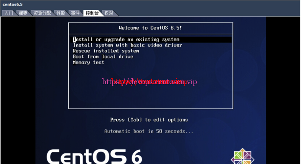This screenshot has width=301, height=164.
Task: Click the active 控制台 tab
Action: point(92,13)
